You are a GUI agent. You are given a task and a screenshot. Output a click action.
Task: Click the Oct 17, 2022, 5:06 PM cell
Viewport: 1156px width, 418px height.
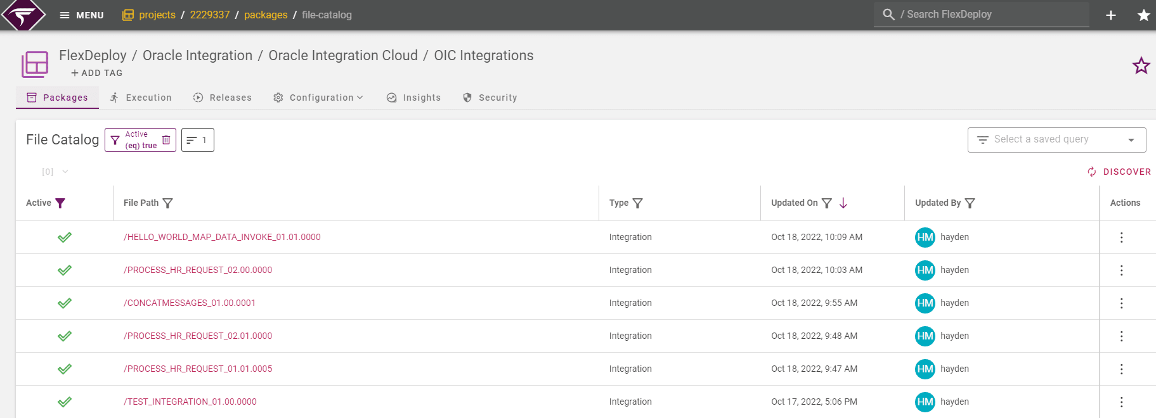click(x=814, y=402)
